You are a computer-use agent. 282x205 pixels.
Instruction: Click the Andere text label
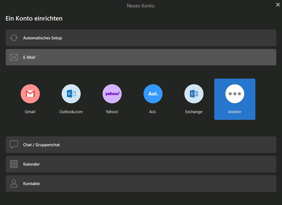pos(235,112)
